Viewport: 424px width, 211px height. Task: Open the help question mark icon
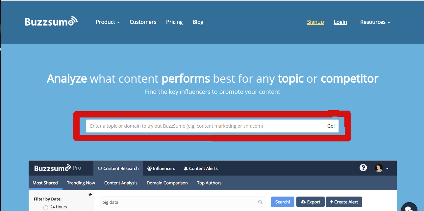[x=363, y=168]
